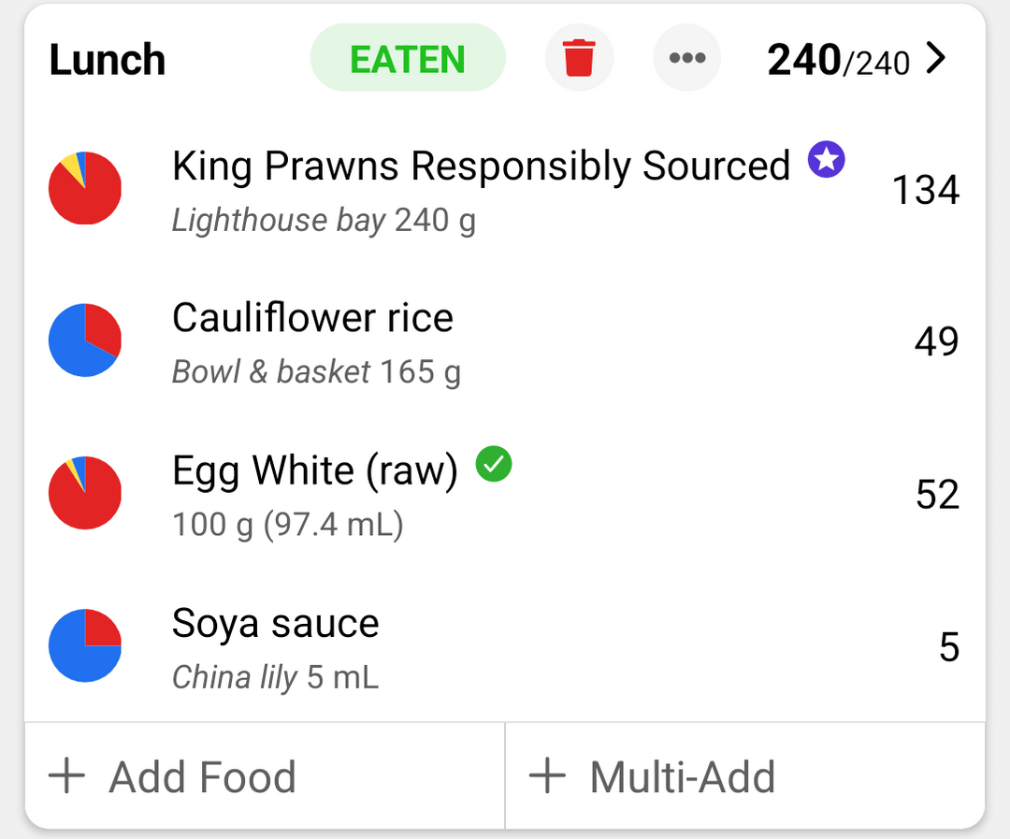Toggle the EATEN status for Lunch

408,58
